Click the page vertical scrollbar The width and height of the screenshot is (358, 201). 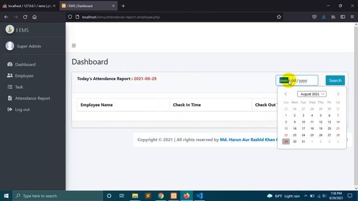pos(356,107)
